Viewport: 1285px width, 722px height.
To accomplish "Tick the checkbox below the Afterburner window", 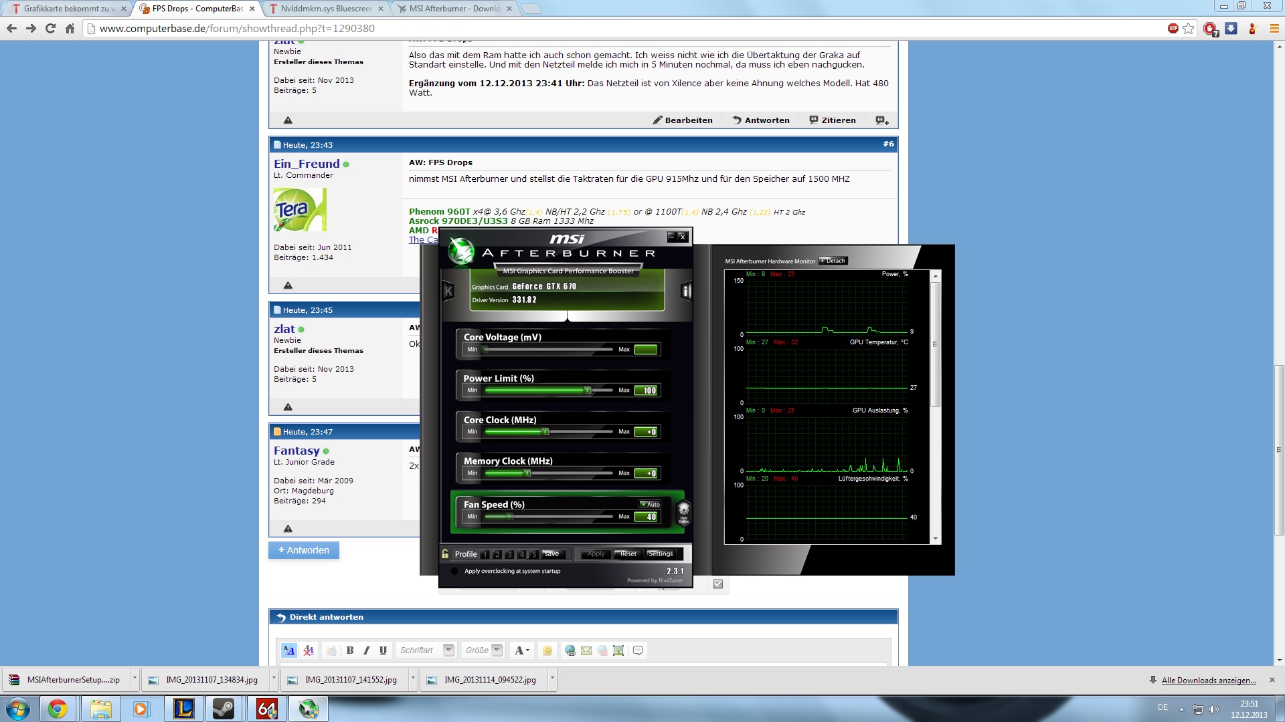I will (x=718, y=584).
